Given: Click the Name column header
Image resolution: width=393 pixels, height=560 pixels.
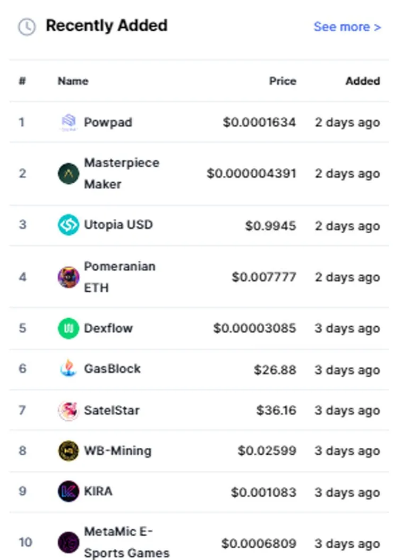Looking at the screenshot, I should [73, 81].
